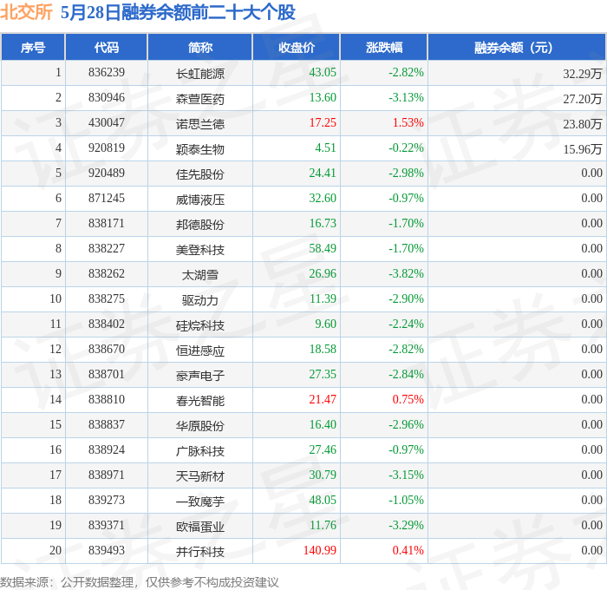Select stock name 欧福蛋业
Viewport: 607px width, 590px height.
point(200,527)
